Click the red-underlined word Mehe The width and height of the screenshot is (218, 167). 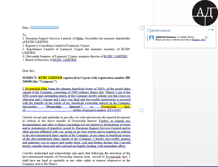pyautogui.click(x=80, y=38)
